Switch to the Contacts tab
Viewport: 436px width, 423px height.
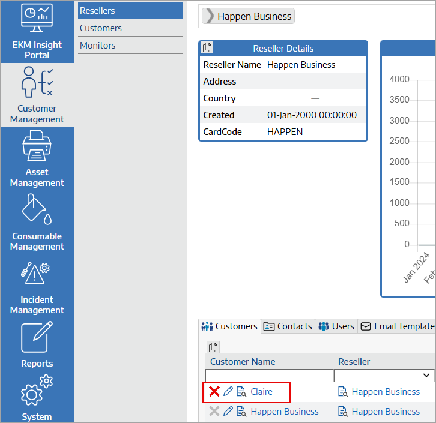click(288, 326)
